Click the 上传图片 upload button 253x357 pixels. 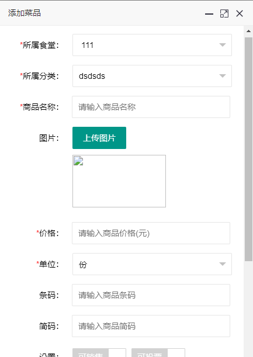(99, 138)
